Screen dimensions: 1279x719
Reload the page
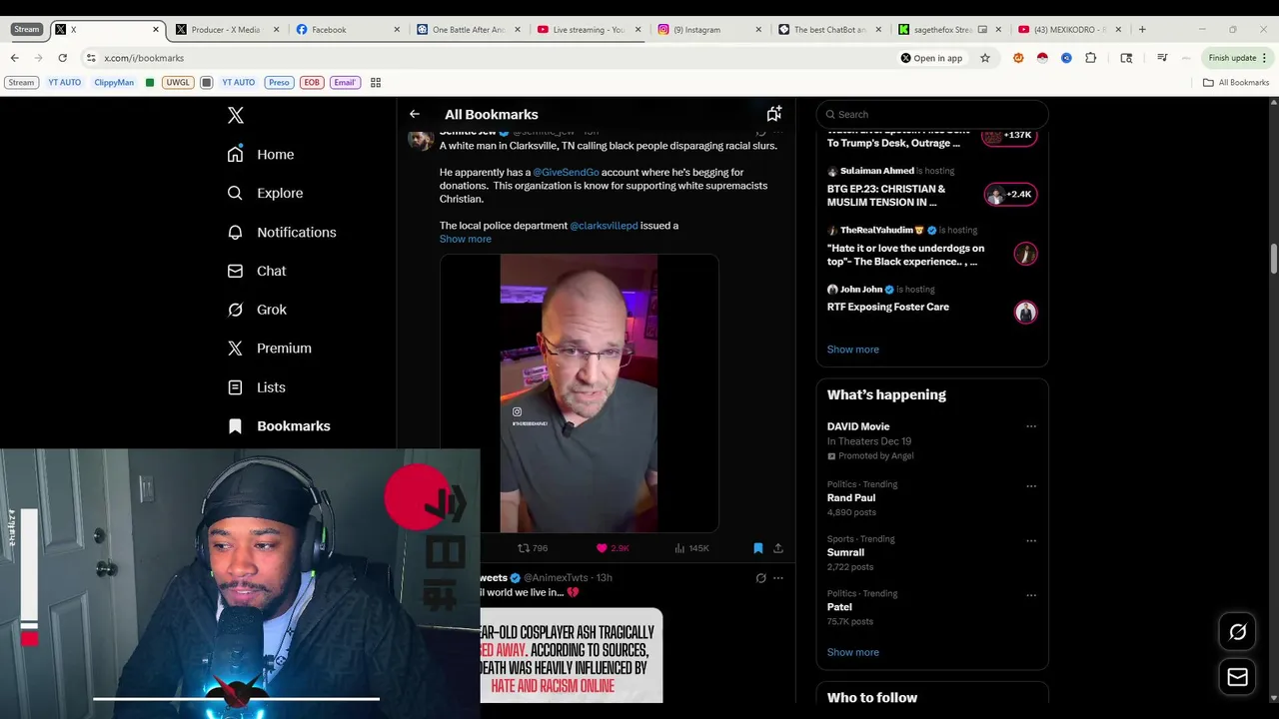(x=62, y=58)
